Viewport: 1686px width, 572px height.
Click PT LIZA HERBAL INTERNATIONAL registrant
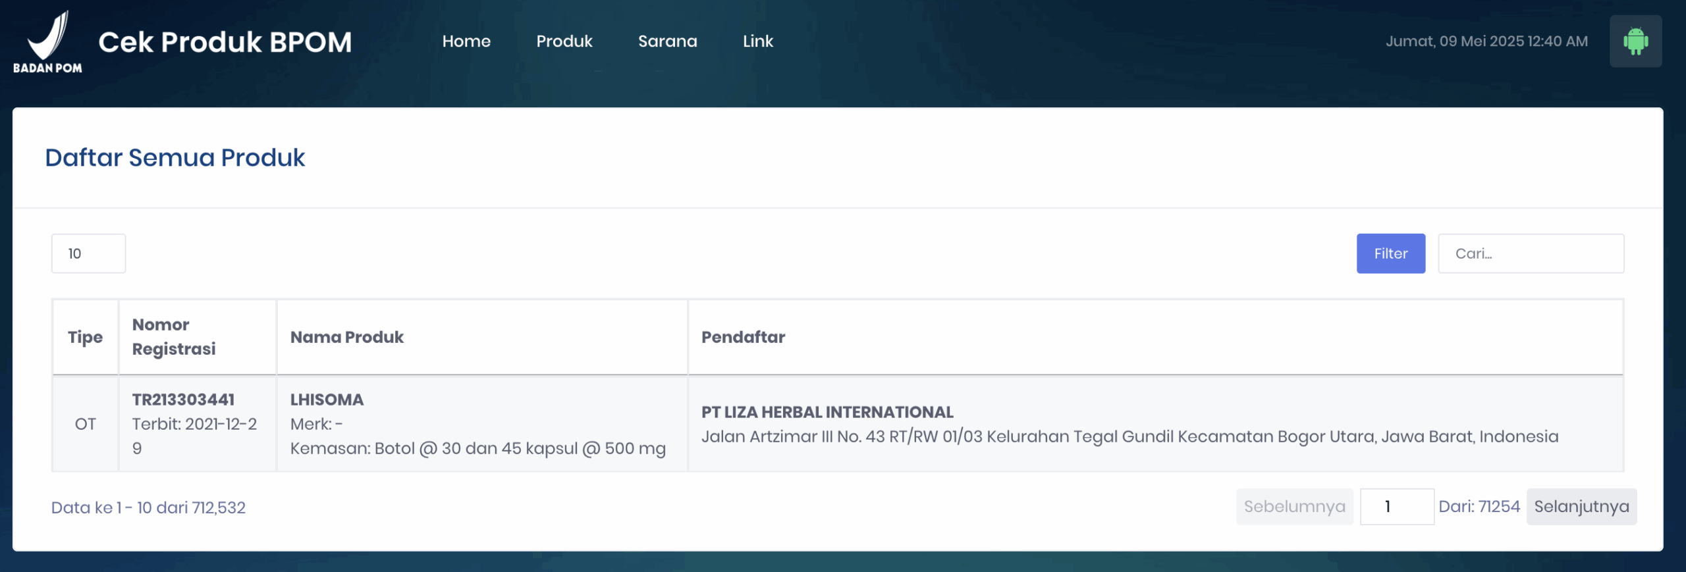tap(827, 412)
